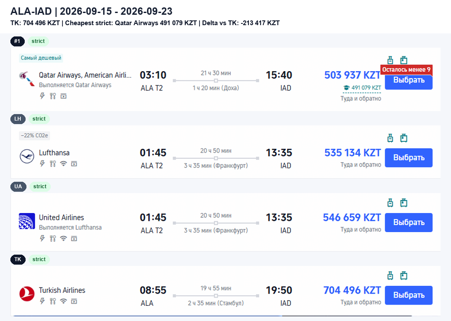Click checked luggage icon for Turkish fare

pyautogui.click(x=404, y=275)
